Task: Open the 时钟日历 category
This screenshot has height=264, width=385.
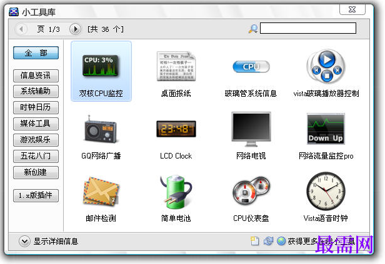Action: 36,107
